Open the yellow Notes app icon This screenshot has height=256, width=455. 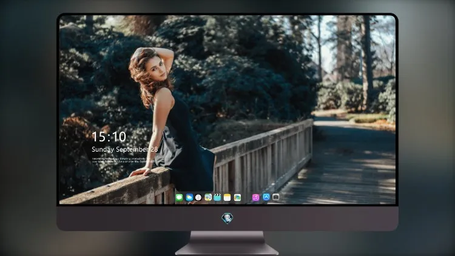coord(227,197)
